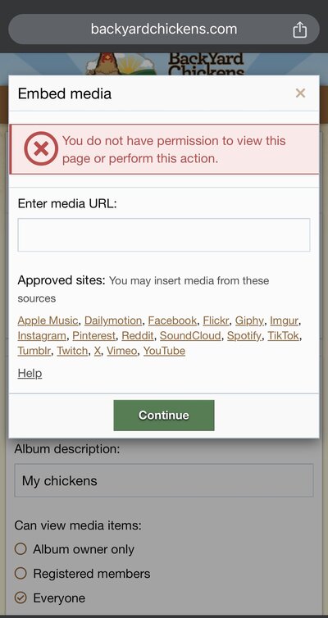Open the Apple Music approved site link

(48, 320)
